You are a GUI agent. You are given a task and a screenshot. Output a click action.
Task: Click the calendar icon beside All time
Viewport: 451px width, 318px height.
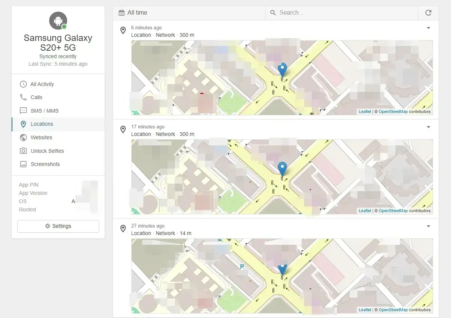(122, 13)
